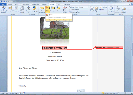Go to the Next comment
The width and height of the screenshot is (133, 95).
(x=58, y=9)
